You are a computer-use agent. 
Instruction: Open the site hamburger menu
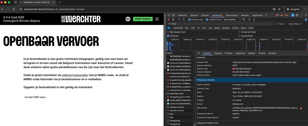click(x=157, y=19)
